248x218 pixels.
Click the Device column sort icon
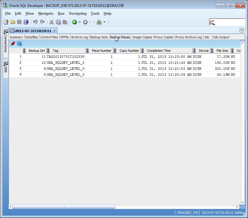(194, 51)
